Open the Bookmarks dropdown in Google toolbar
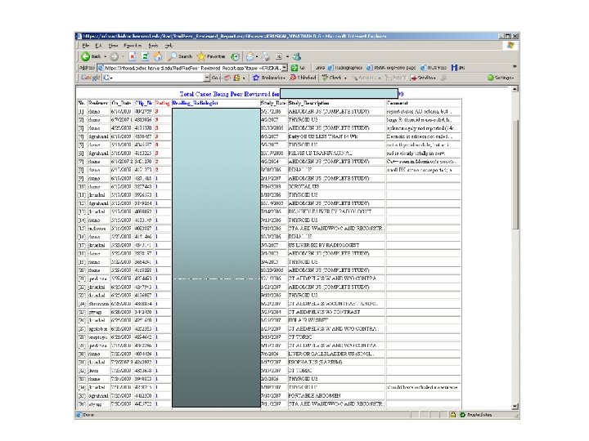 269,78
